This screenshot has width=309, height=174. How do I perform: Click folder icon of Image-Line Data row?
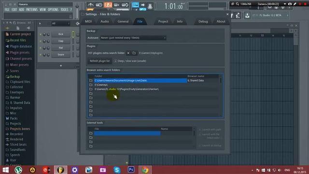[x=91, y=81]
